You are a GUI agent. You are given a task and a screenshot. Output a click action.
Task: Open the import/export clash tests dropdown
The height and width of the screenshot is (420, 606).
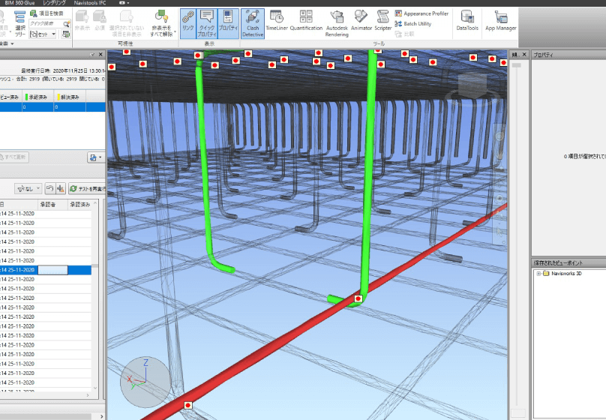(x=95, y=157)
